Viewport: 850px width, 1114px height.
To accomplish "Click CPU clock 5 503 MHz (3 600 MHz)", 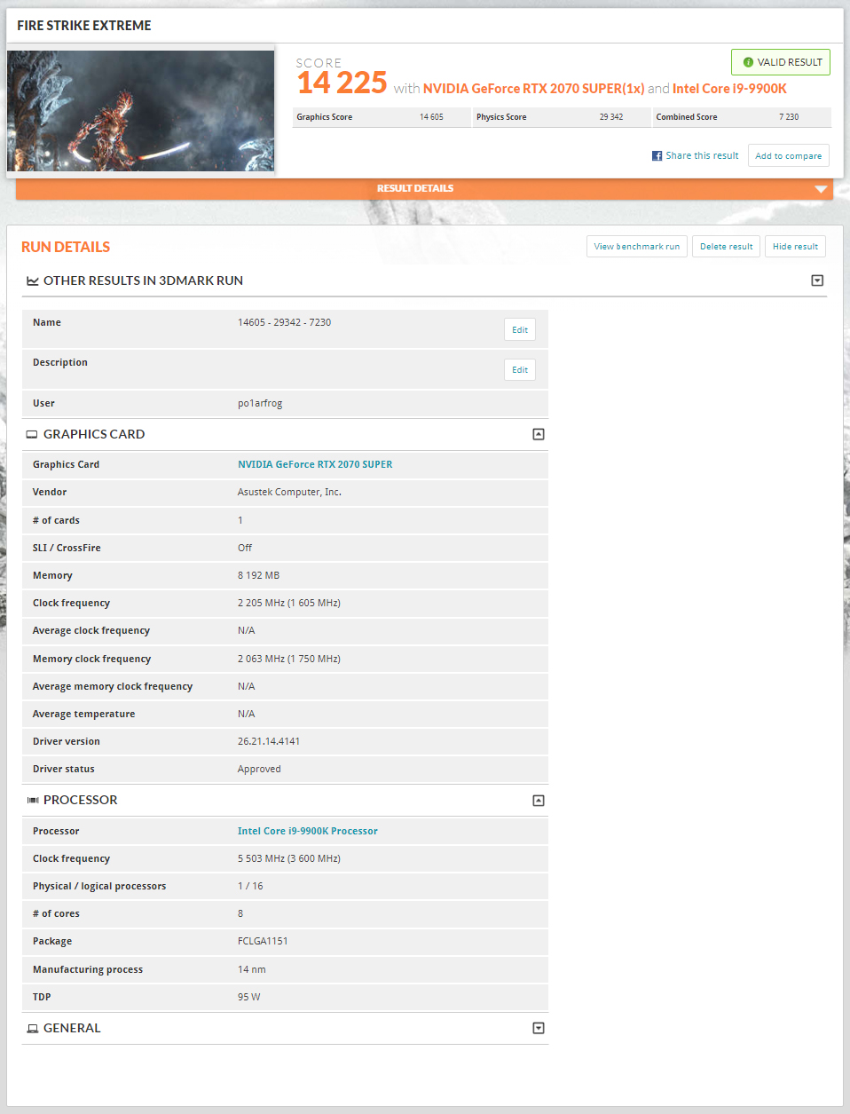I will (x=289, y=858).
